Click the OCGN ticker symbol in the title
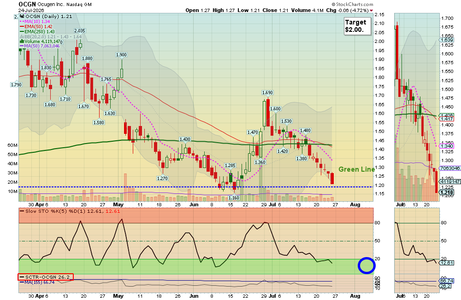This screenshot has width=461, height=300. (x=27, y=4)
